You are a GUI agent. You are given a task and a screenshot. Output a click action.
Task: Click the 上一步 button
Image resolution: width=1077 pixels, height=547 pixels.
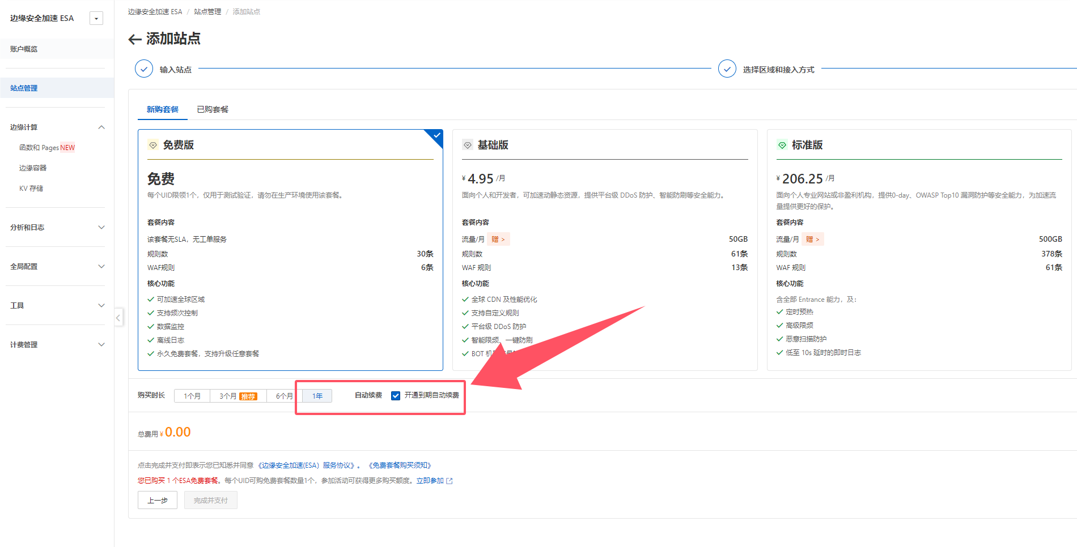(157, 500)
